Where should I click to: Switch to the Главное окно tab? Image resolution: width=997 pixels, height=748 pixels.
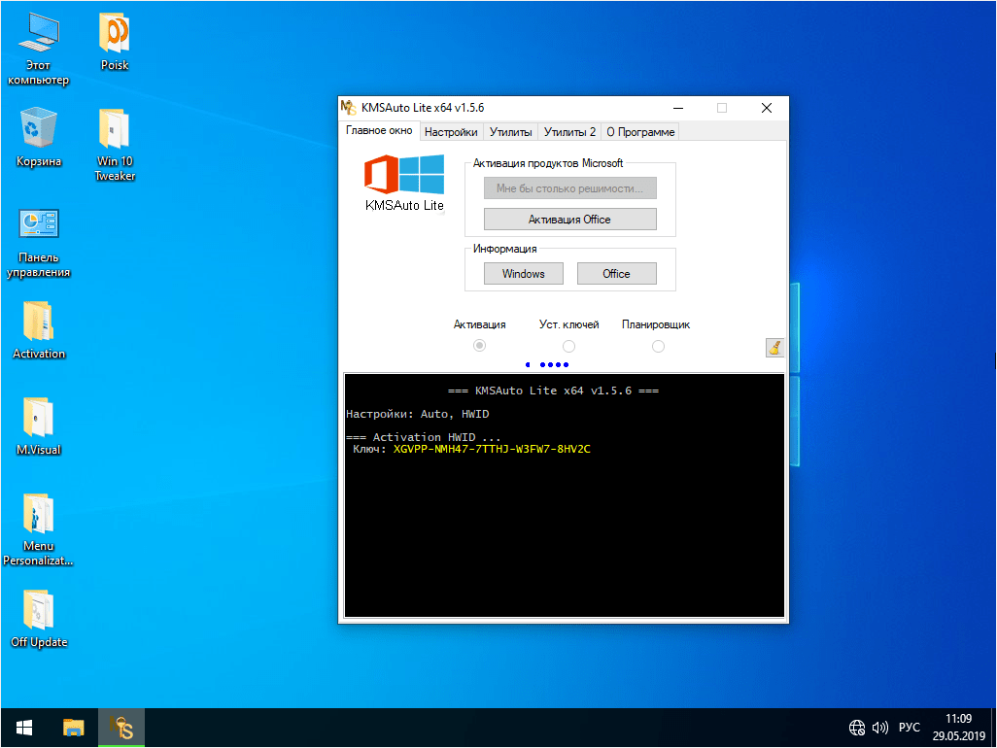[379, 130]
